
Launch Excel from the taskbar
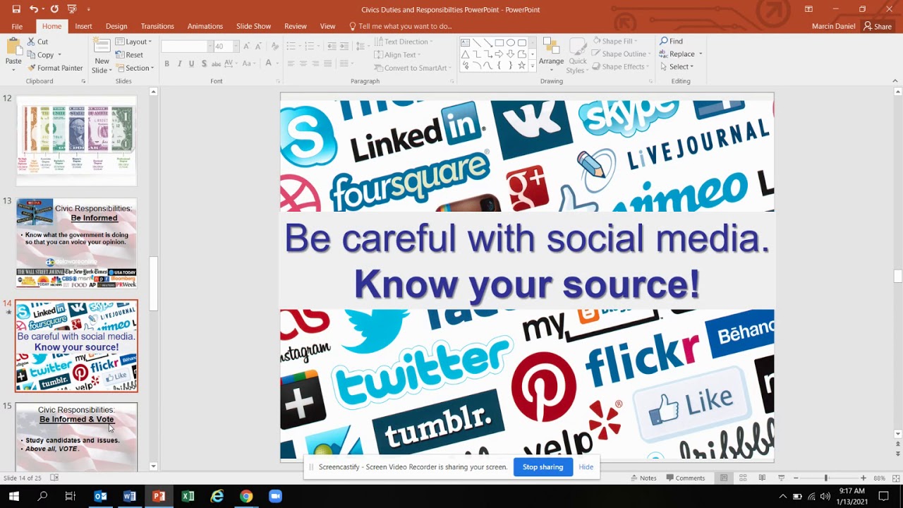(188, 496)
